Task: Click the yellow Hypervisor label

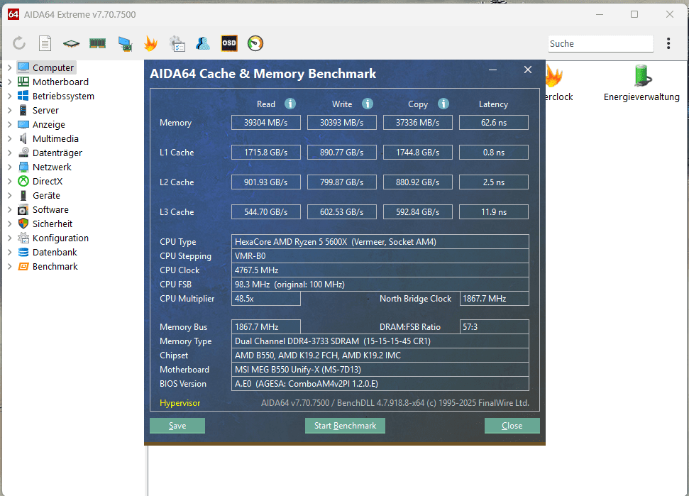Action: pyautogui.click(x=180, y=403)
